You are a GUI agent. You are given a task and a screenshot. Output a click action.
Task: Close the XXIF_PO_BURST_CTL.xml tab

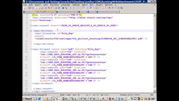(55, 12)
